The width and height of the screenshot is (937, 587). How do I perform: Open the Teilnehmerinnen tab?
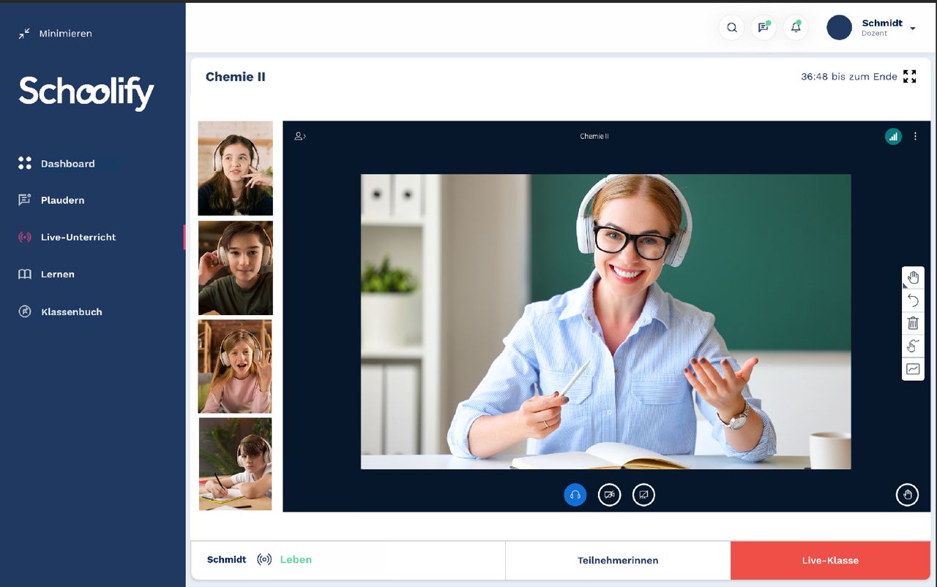618,561
